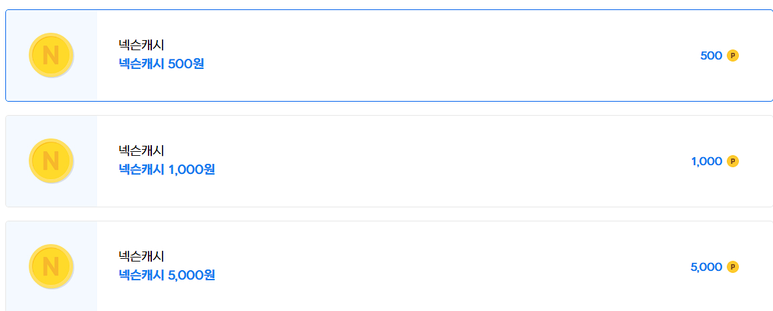Click black 넥슨캐시 heading above 5,000원 link
Viewport: 773px width, 311px height.
(x=141, y=256)
